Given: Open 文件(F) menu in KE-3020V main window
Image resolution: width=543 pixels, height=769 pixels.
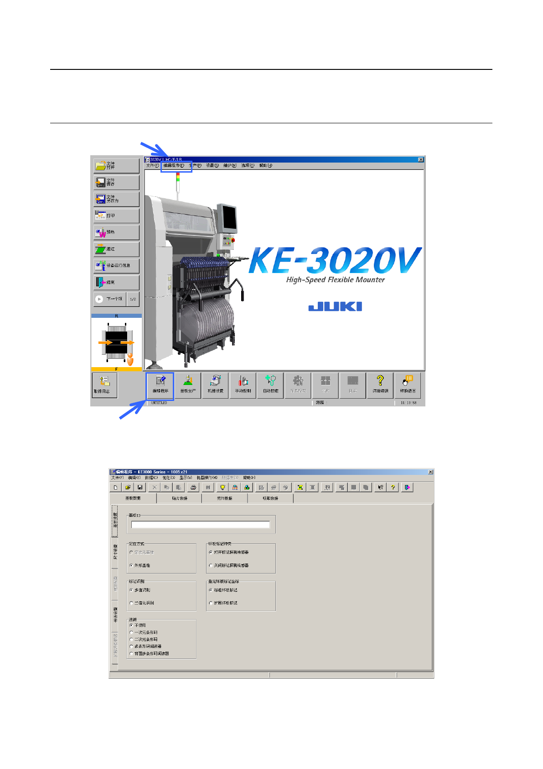Looking at the screenshot, I should point(152,166).
